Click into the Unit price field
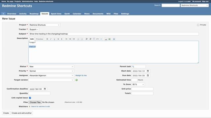 142,89
